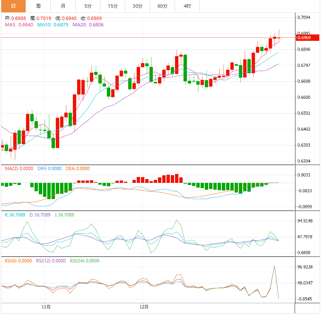The image size is (321, 316).
Task: Click the MA10: 0.6879 legend label
Action: [x=53, y=25]
